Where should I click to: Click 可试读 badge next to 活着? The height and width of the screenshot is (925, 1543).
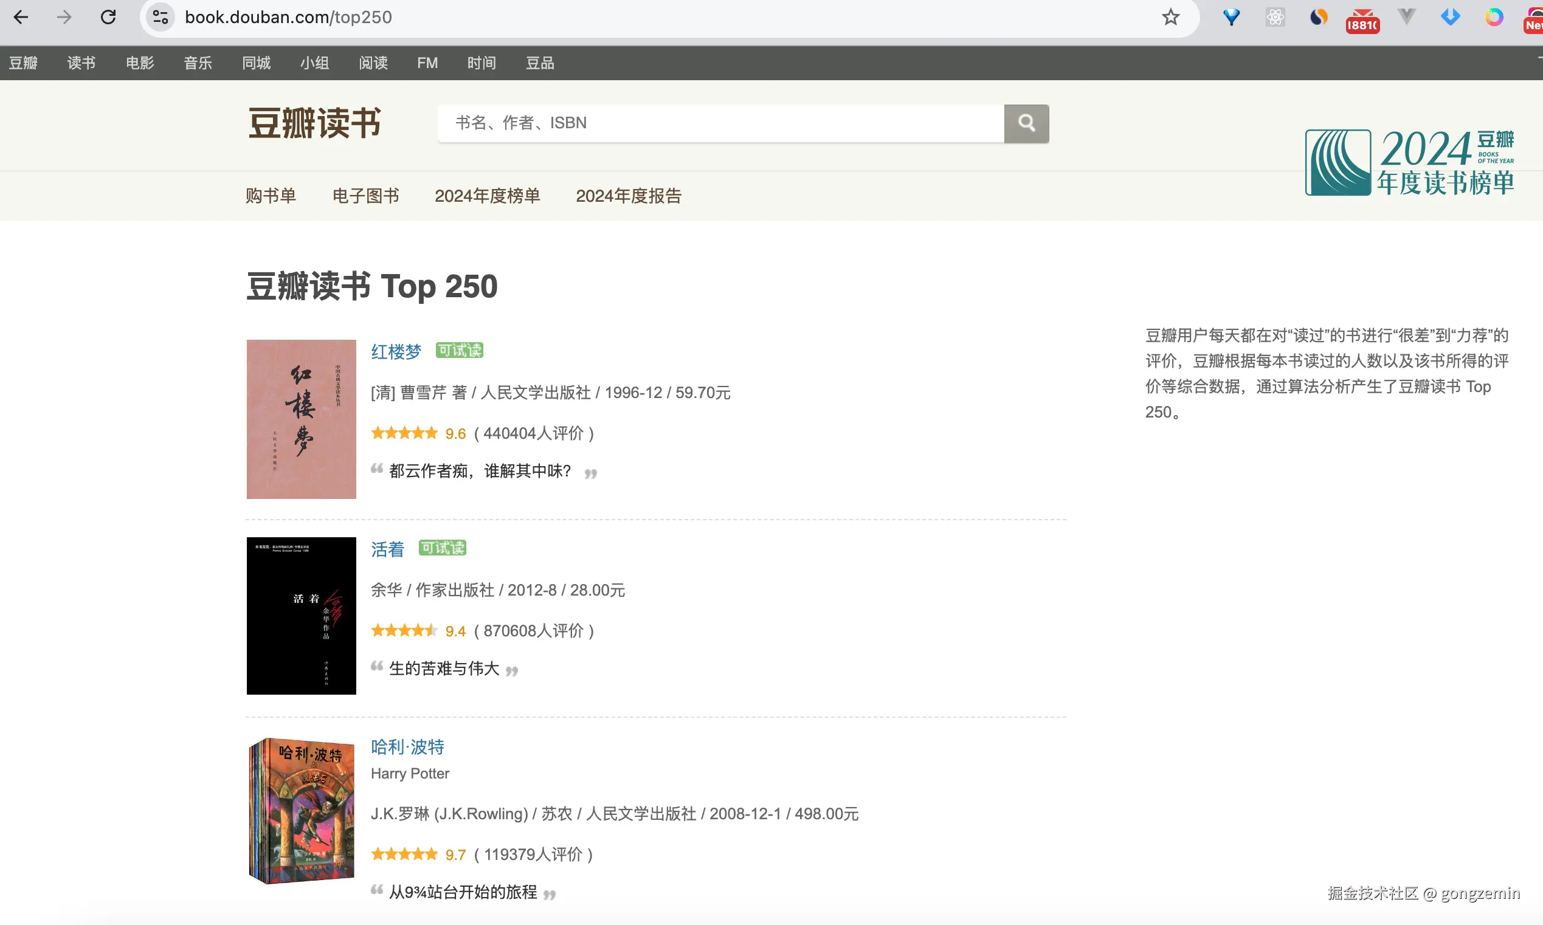(x=442, y=548)
